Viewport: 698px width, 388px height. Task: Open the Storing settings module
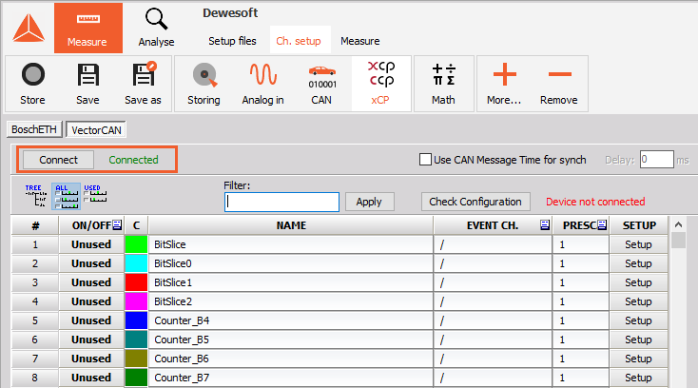click(x=204, y=84)
